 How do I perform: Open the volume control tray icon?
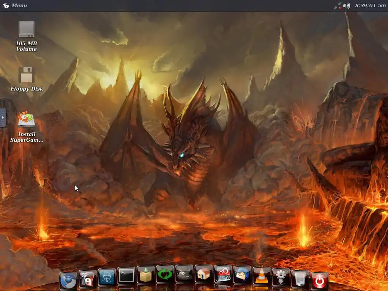tap(347, 5)
